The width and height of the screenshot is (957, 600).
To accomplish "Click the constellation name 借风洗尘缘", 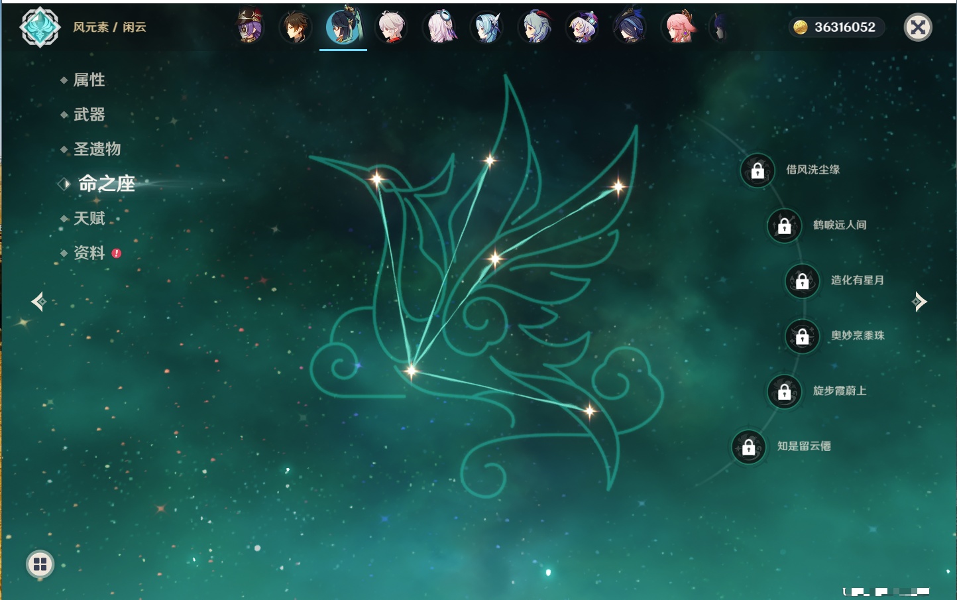I will [813, 170].
